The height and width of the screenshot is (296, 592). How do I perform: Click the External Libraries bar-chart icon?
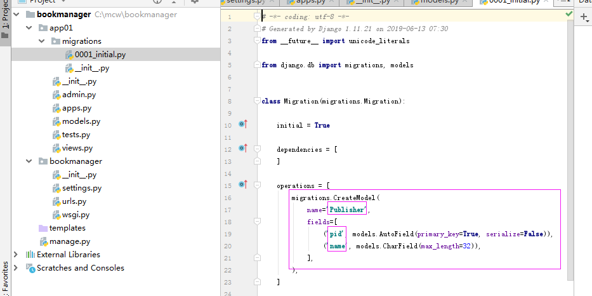pos(30,255)
